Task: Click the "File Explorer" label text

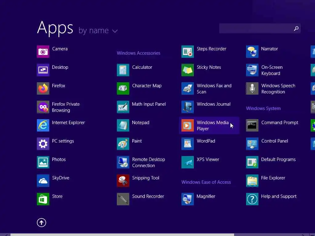Action: (273, 178)
